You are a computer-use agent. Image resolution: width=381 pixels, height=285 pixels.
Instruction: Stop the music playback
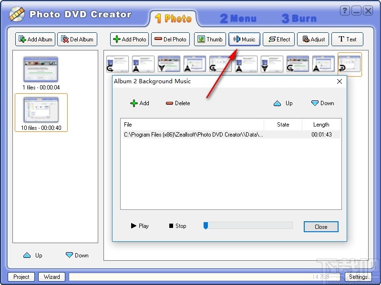point(177,226)
